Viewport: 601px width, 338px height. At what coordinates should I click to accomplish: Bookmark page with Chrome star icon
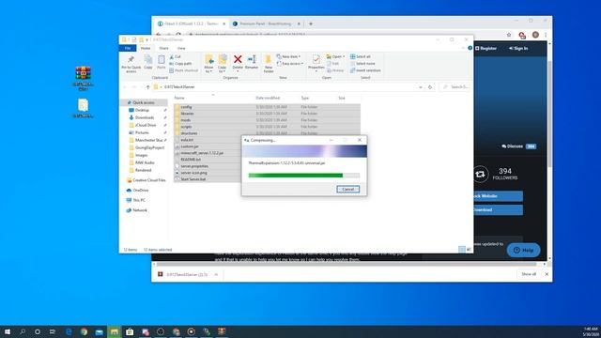[x=509, y=35]
